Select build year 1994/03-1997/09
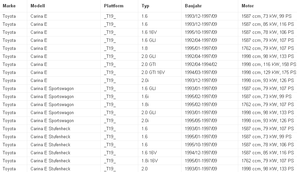Image resolution: width=297 pixels, height=172 pixels. pyautogui.click(x=201, y=72)
